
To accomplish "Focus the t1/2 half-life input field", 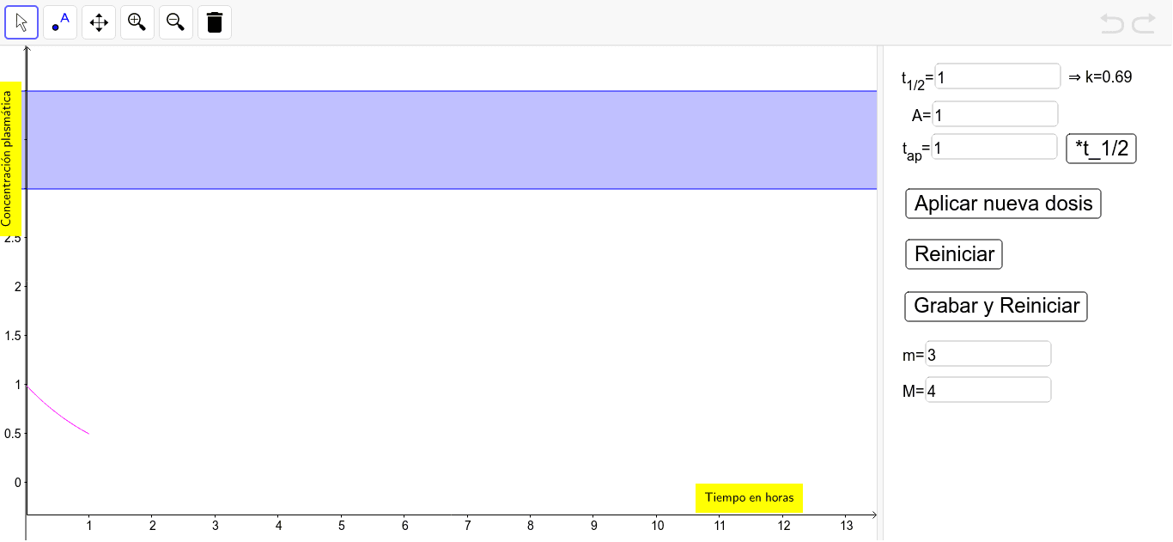I will tap(998, 76).
